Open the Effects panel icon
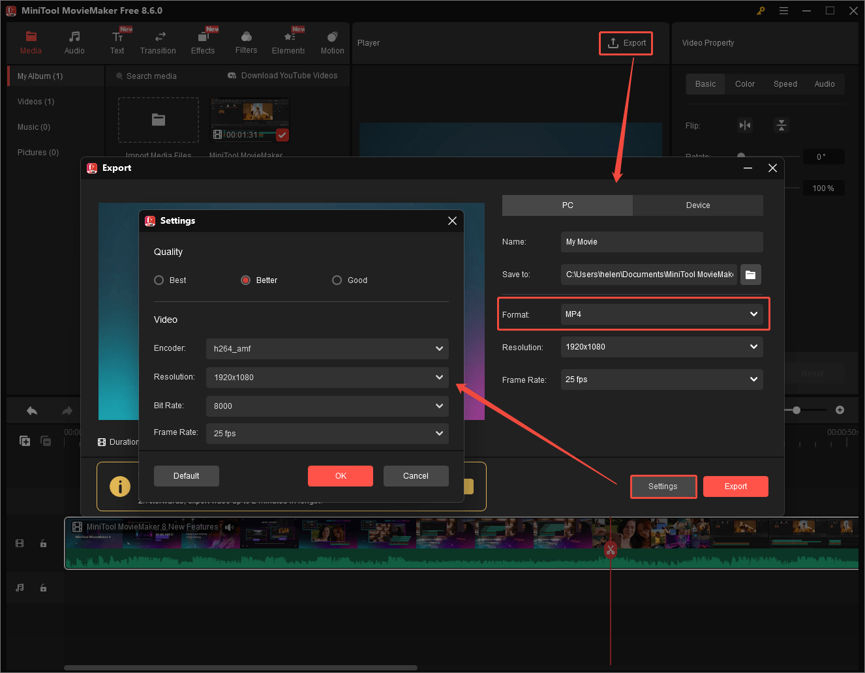The image size is (865, 673). 203,37
